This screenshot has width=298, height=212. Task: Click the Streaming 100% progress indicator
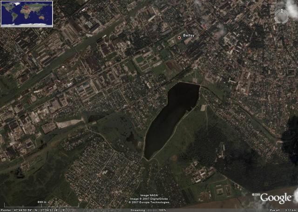tap(148, 210)
